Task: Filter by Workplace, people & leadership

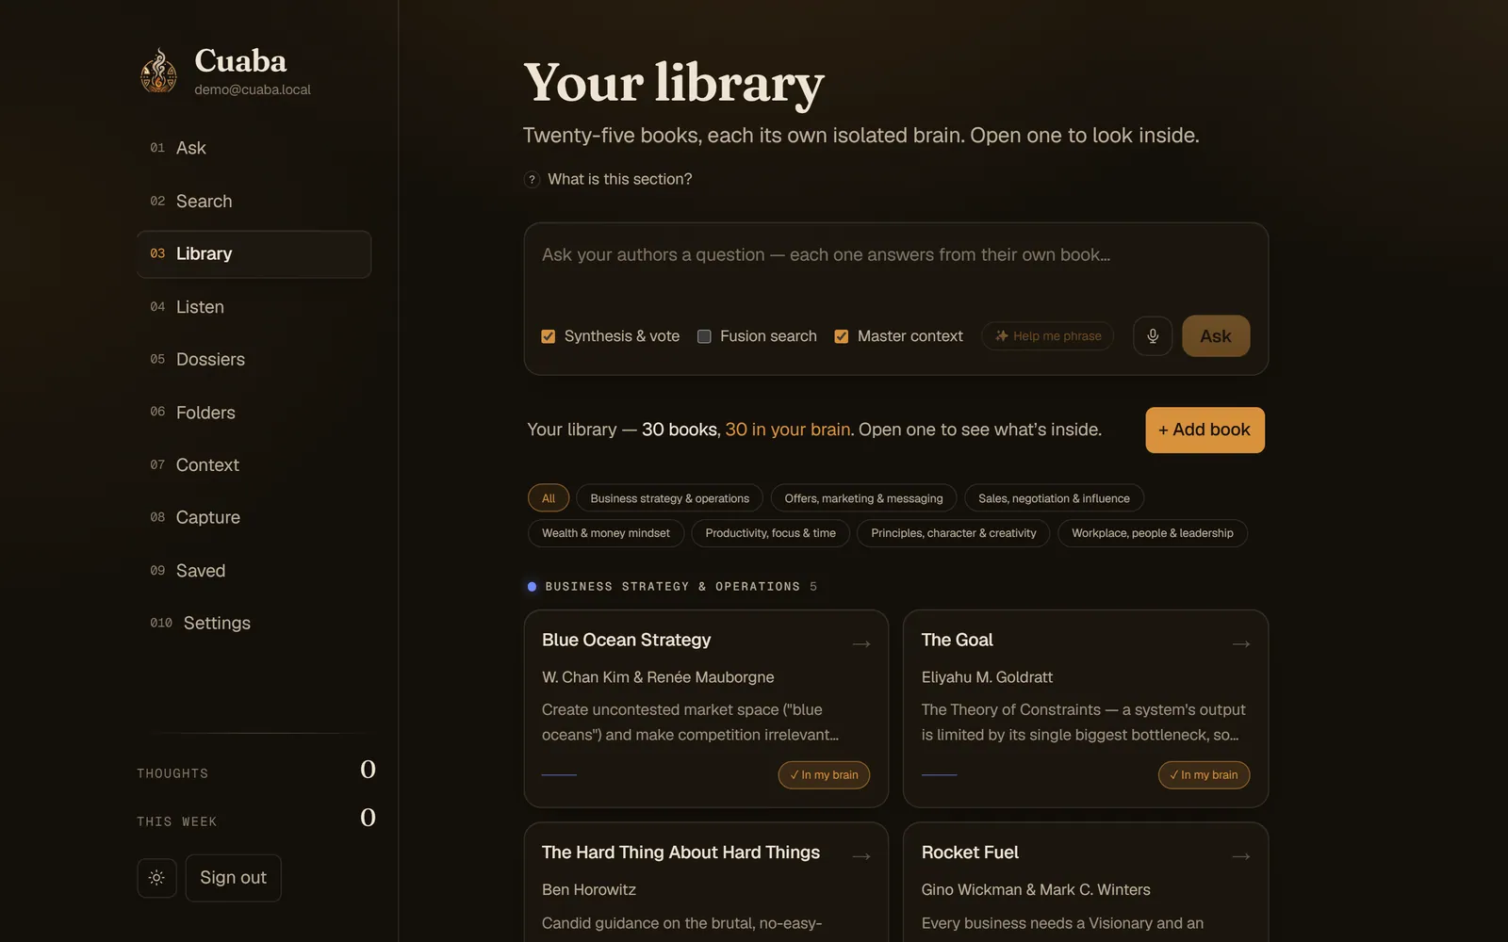Action: click(x=1152, y=533)
